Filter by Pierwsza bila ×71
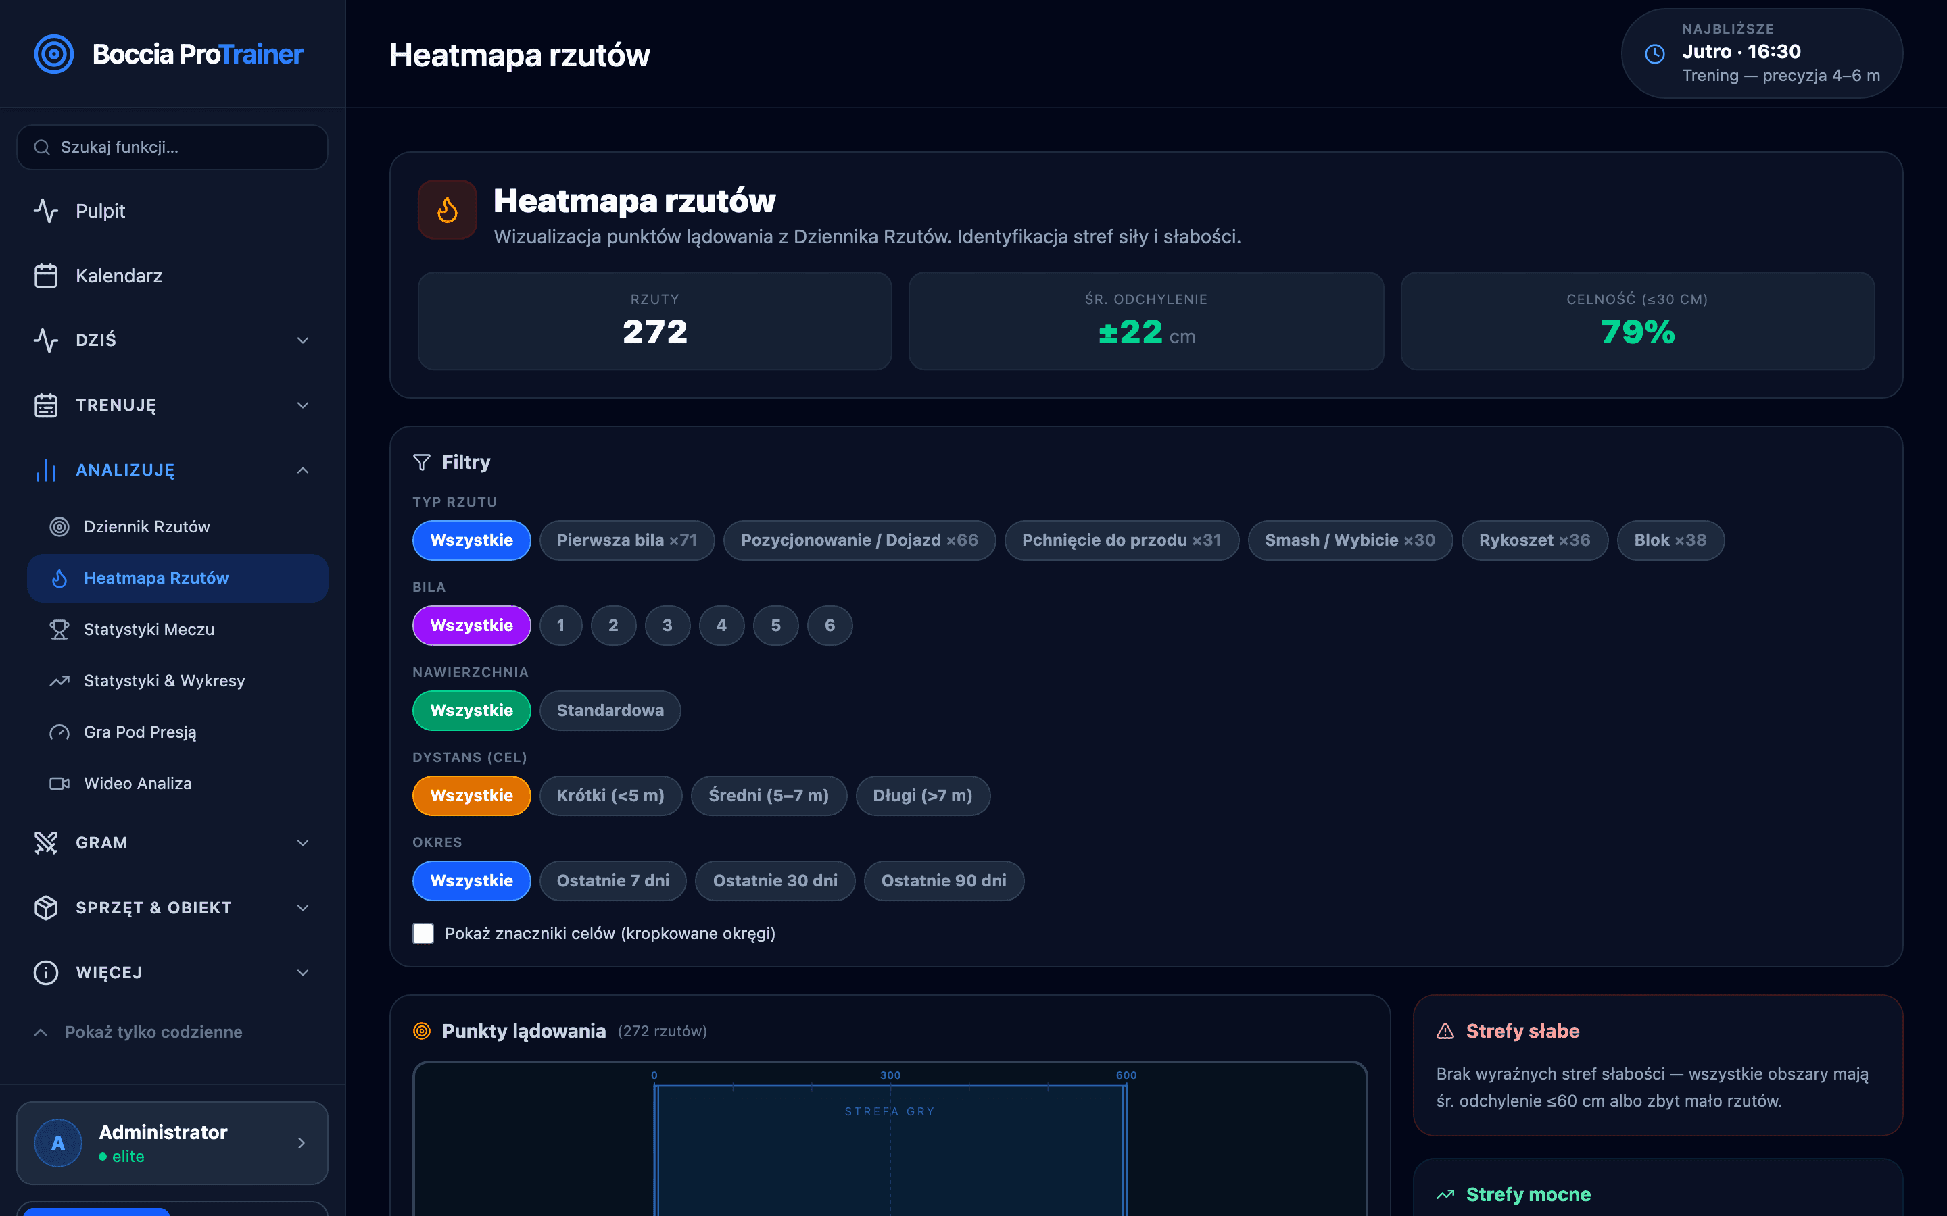 [627, 540]
